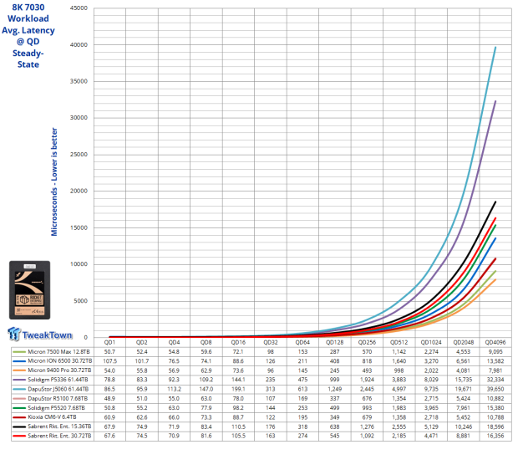Click 'Sabrent Rkt. Ent. 15.36TB' legend row label
Image resolution: width=518 pixels, height=475 pixels.
[x=59, y=426]
